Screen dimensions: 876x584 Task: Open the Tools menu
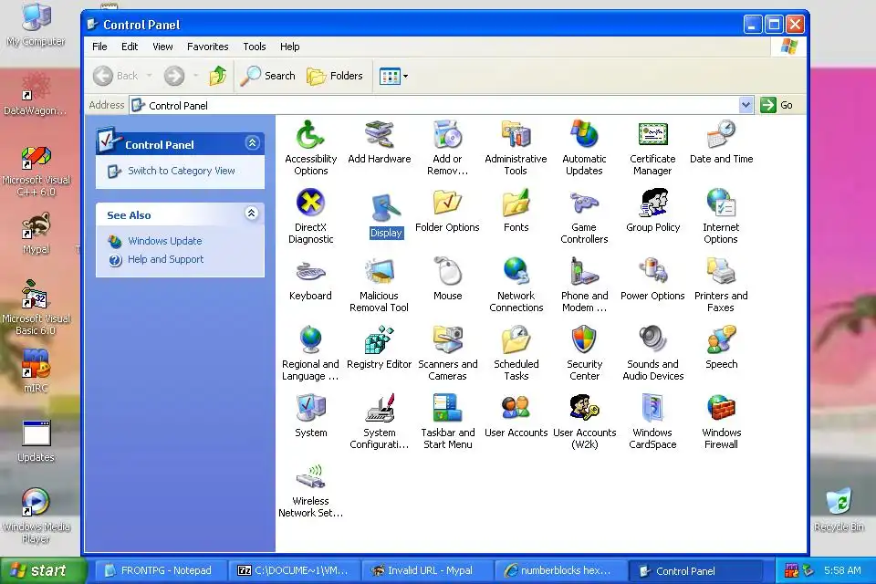(255, 47)
